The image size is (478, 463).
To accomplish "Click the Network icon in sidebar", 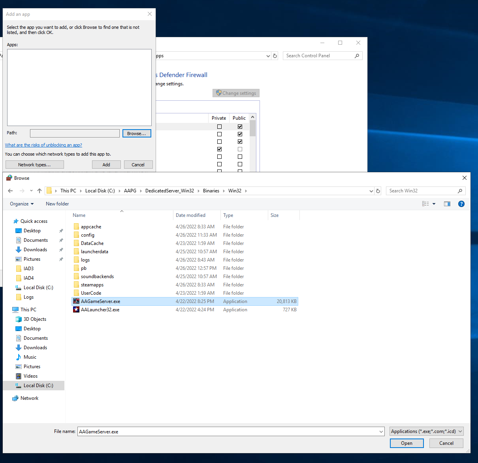I will click(16, 398).
